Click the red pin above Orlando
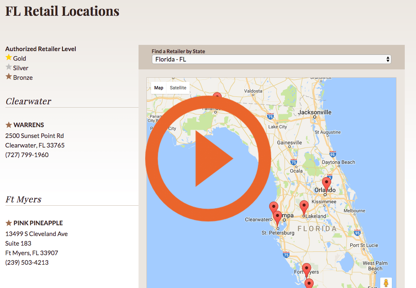The image size is (416, 288). tap(326, 184)
